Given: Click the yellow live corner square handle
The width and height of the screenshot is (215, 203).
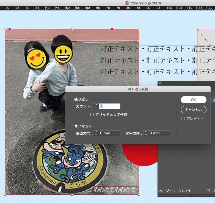Looking at the screenshot, I should [139, 36].
